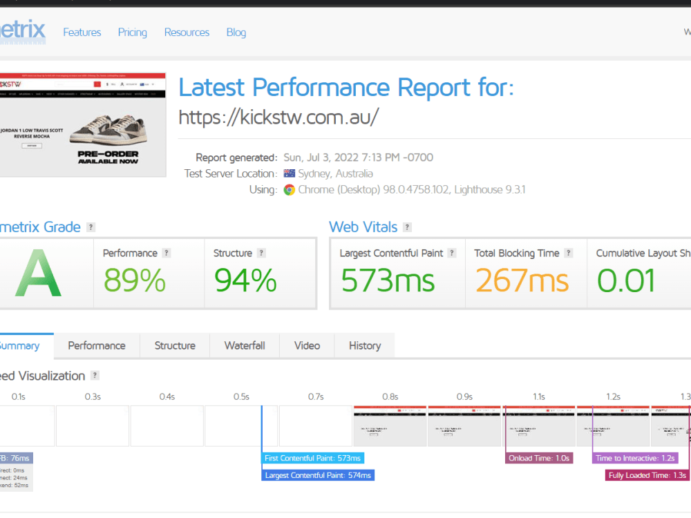
Task: Switch to the History tab
Action: tap(365, 346)
